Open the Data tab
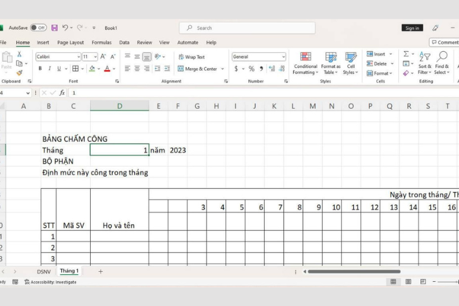Viewport: 459px width, 306px height. [x=124, y=42]
